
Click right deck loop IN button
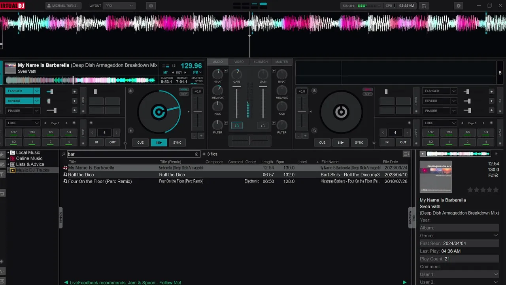[x=387, y=142]
